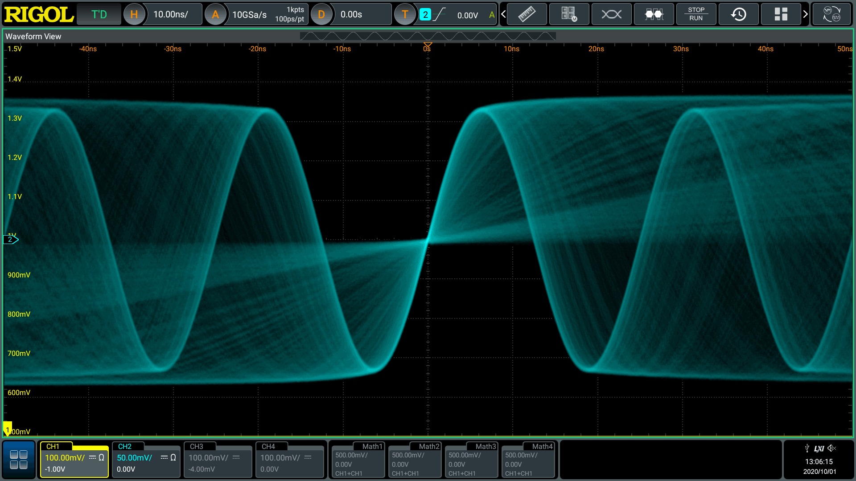Open the multi-window display layout icon
This screenshot has height=481, width=856.
(781, 14)
